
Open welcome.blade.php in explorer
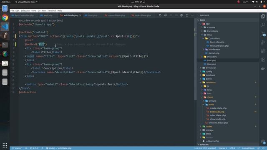click(x=218, y=123)
